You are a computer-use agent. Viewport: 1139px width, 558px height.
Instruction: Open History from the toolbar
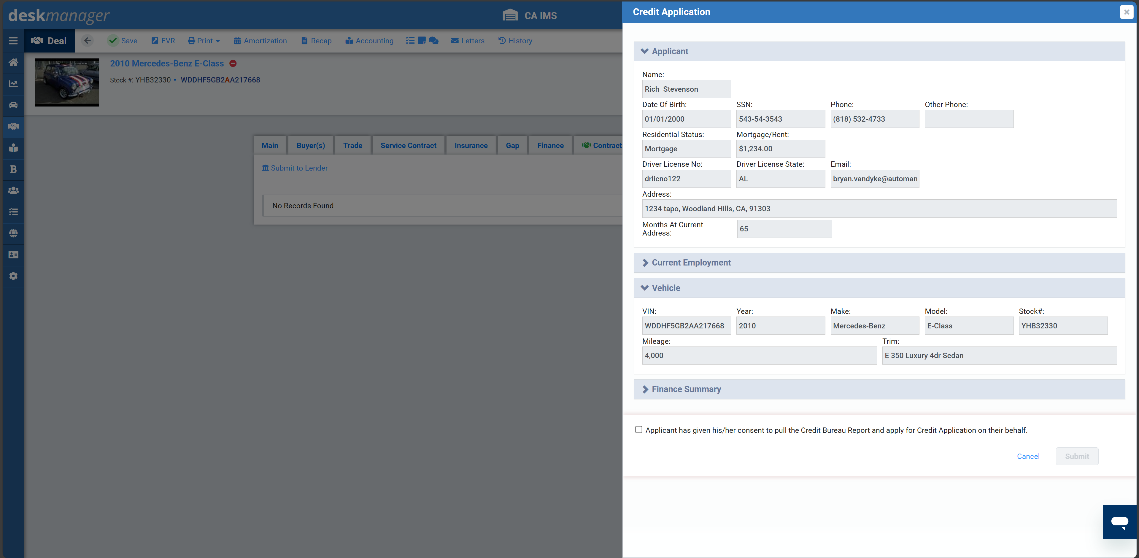tap(515, 41)
